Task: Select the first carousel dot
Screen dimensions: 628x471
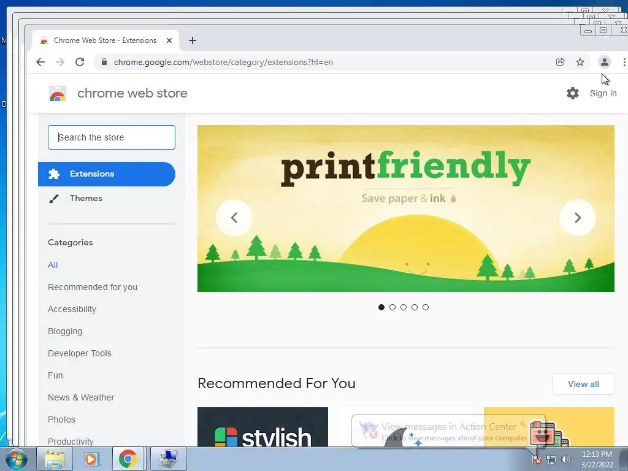Action: pyautogui.click(x=381, y=307)
